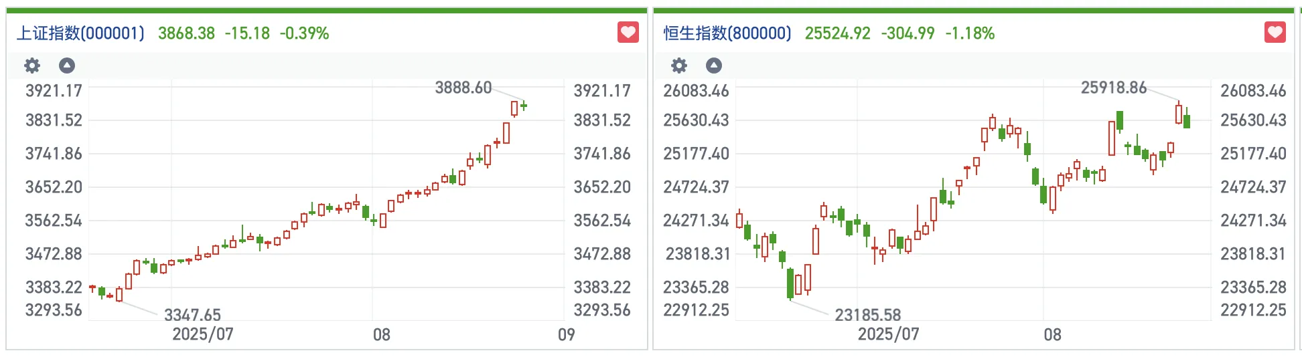This screenshot has width=1302, height=357.
Task: Select the 3888.60 high point label
Action: pyautogui.click(x=463, y=88)
